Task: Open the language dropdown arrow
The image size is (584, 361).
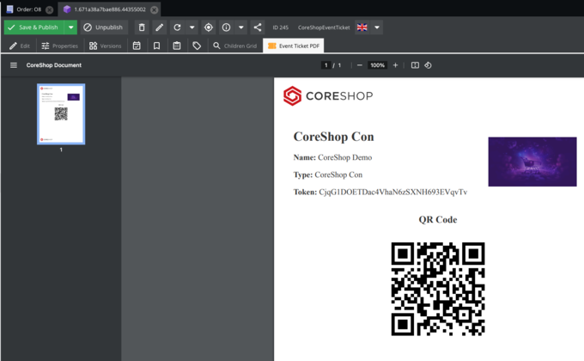Action: pyautogui.click(x=377, y=28)
